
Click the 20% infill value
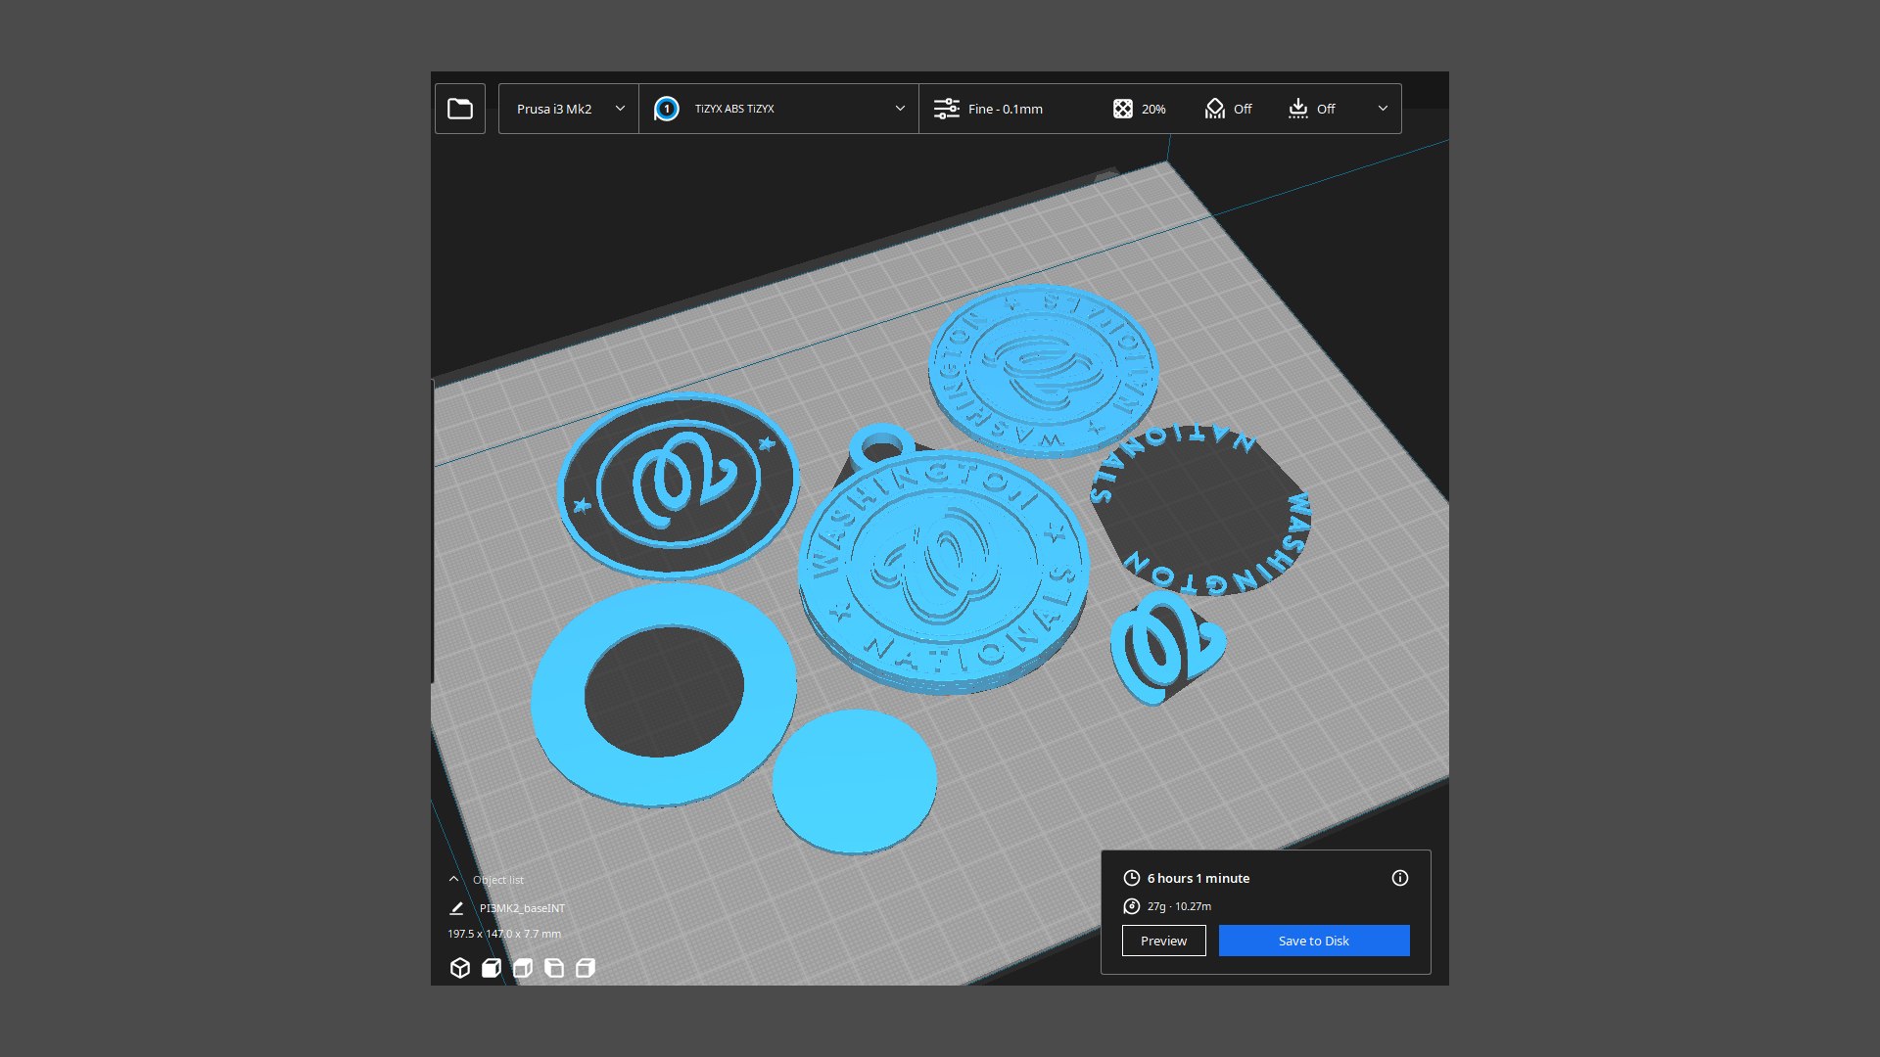pyautogui.click(x=1153, y=109)
